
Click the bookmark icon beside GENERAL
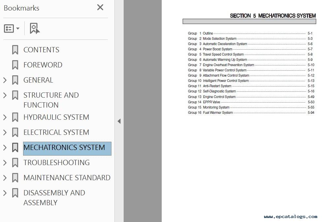pos(15,80)
